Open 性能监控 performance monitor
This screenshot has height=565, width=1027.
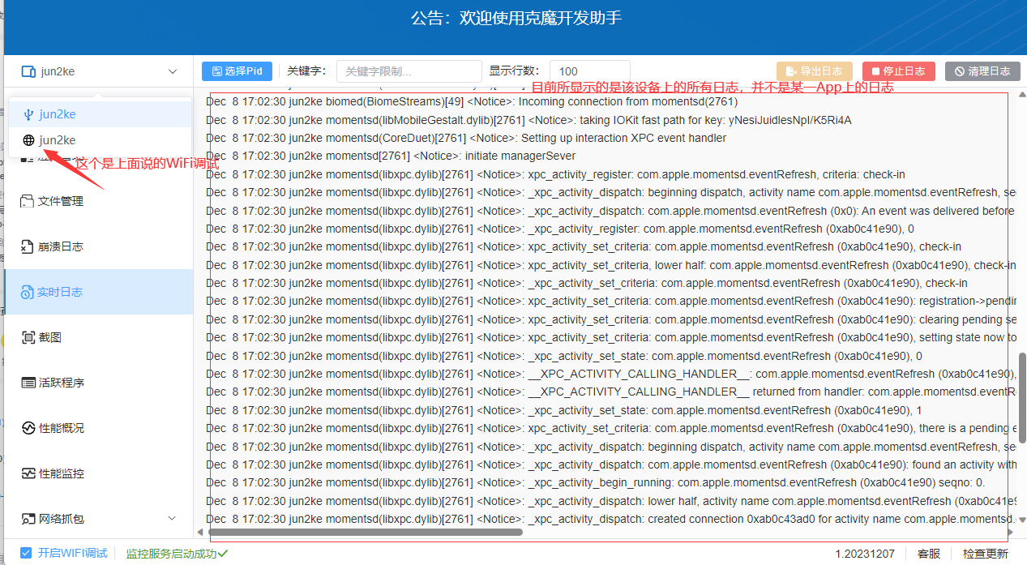(98, 473)
